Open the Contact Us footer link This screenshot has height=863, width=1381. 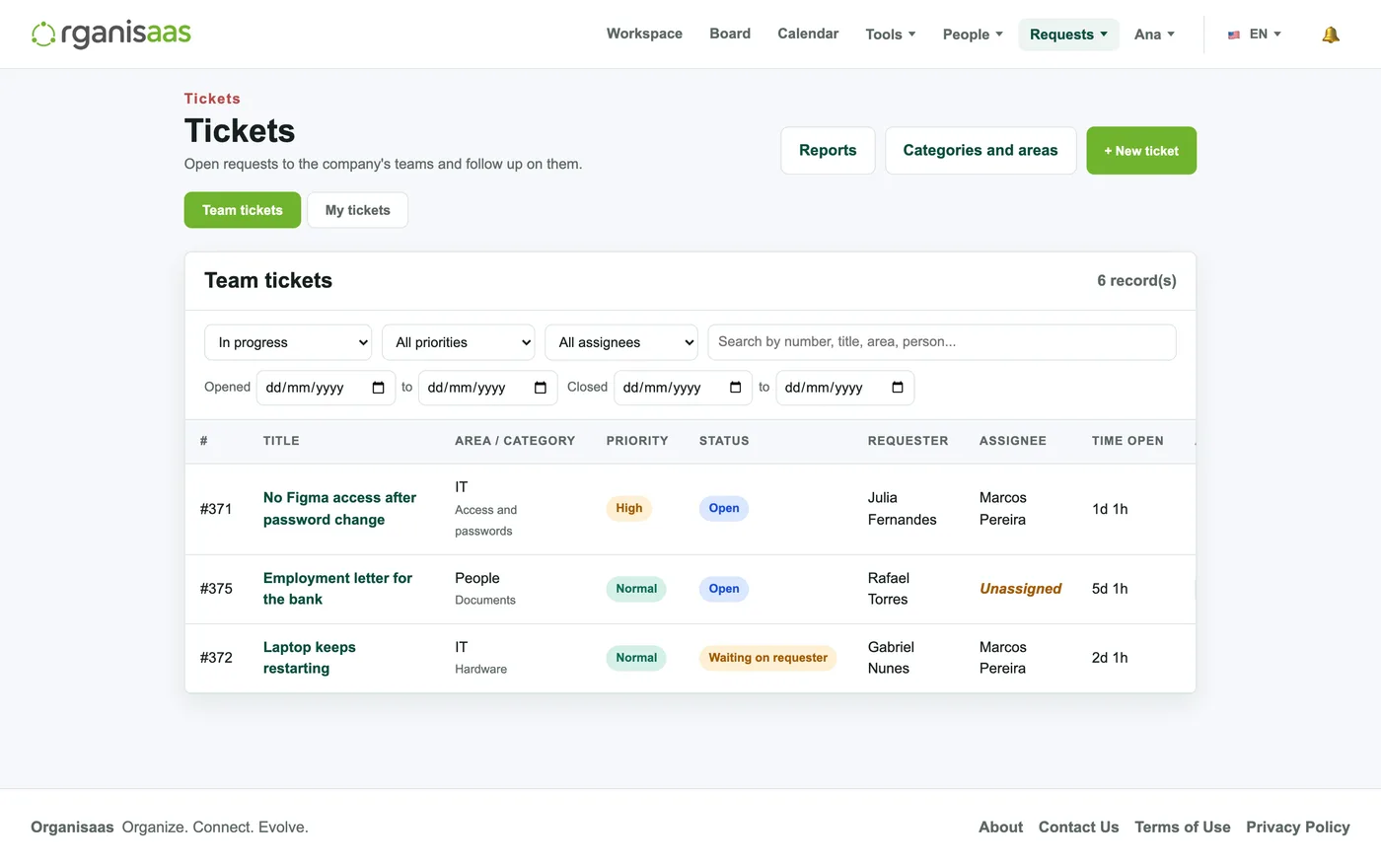[x=1078, y=827]
